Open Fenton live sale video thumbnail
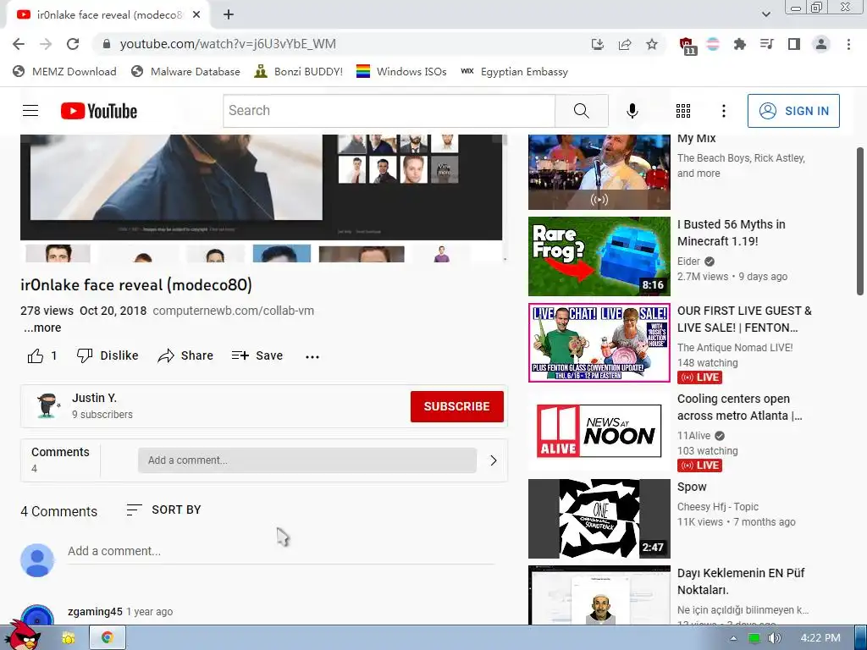 (599, 343)
